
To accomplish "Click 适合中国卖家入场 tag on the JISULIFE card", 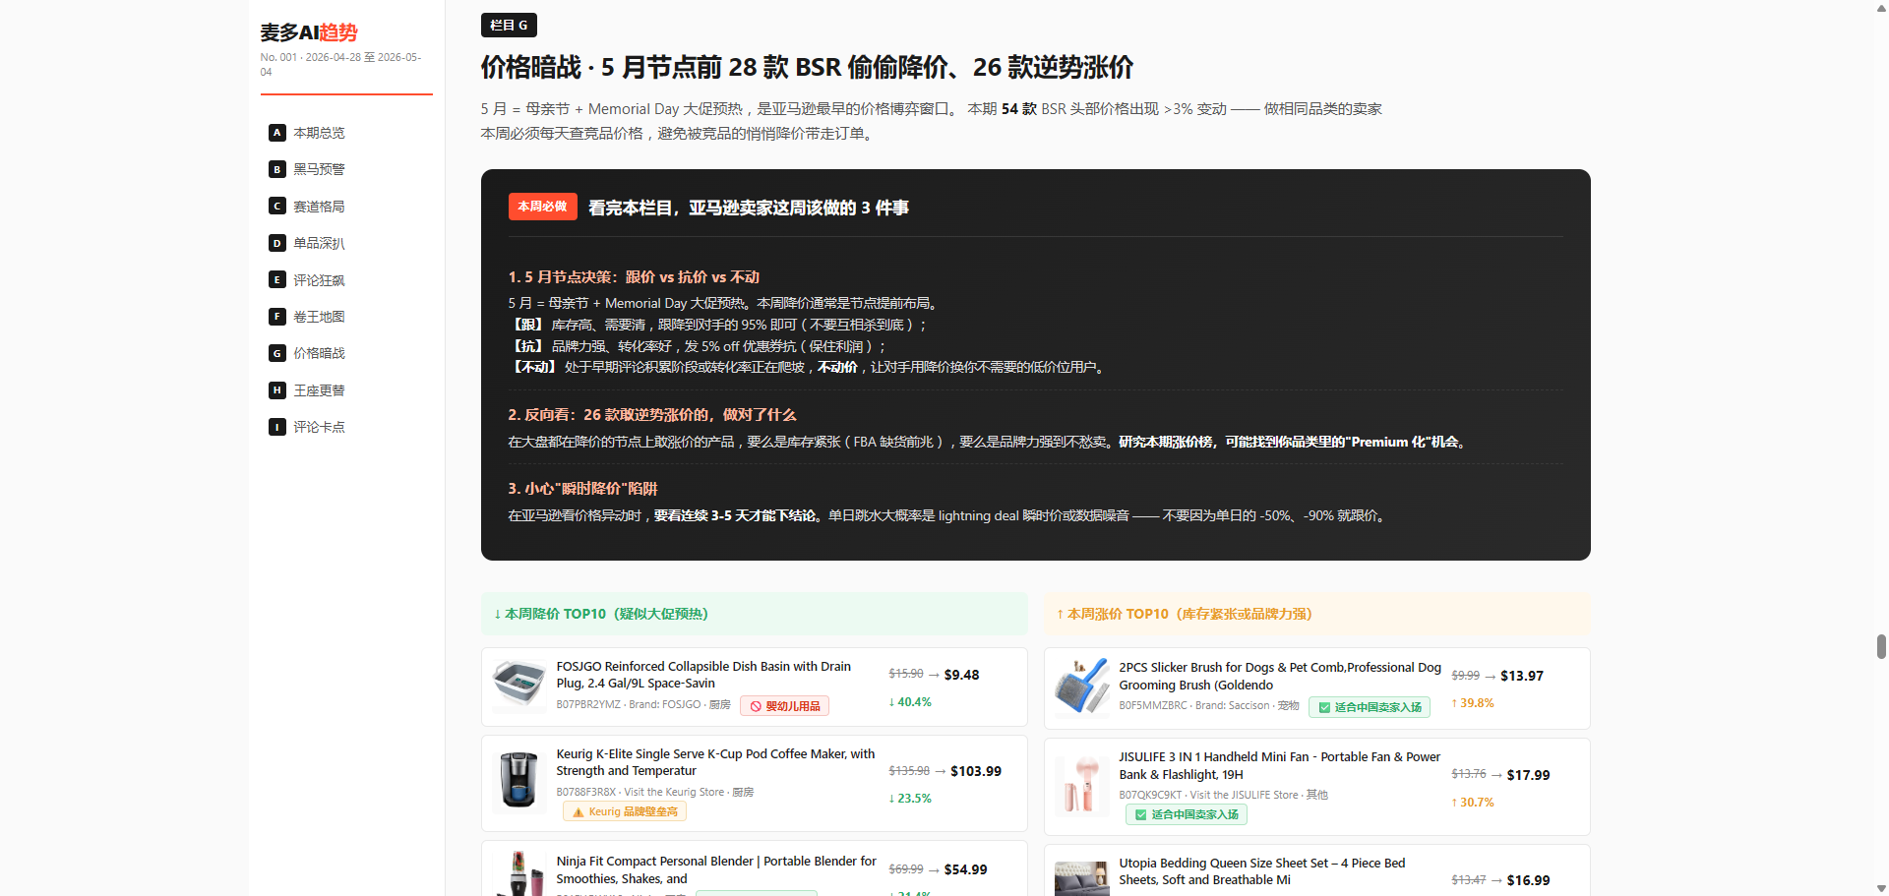I will pos(1187,814).
